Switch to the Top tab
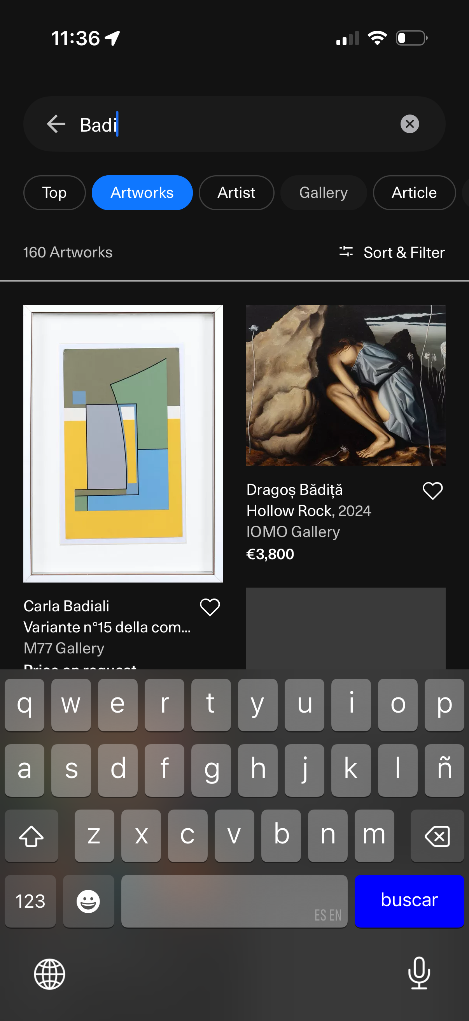 pyautogui.click(x=54, y=193)
